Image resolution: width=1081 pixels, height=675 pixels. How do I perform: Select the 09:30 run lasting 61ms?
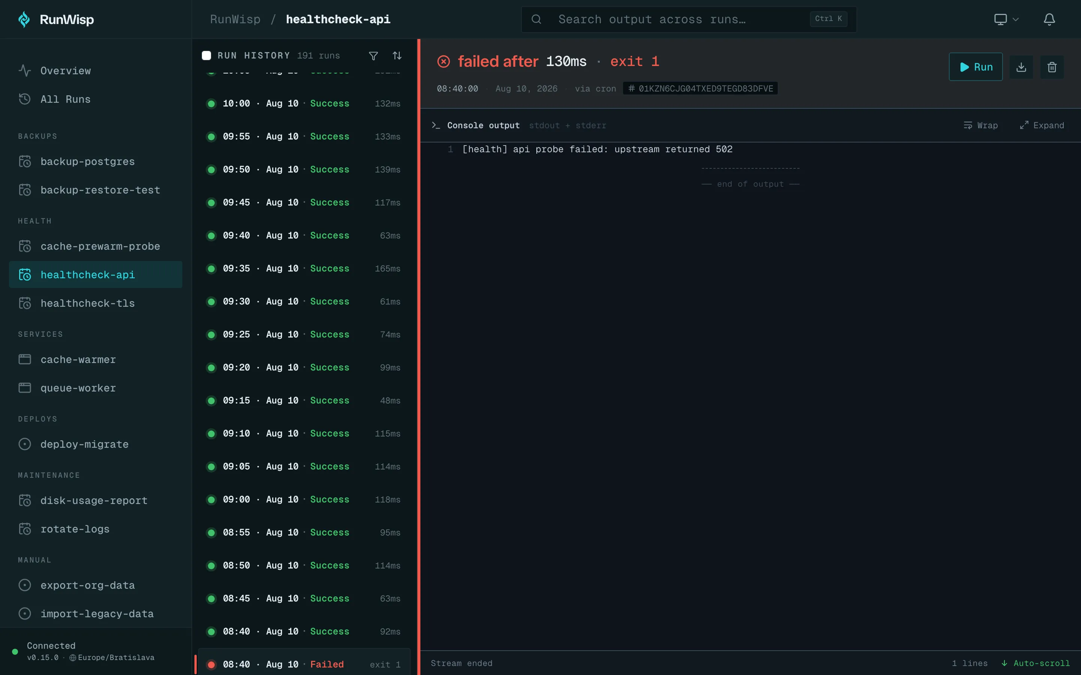(x=304, y=302)
